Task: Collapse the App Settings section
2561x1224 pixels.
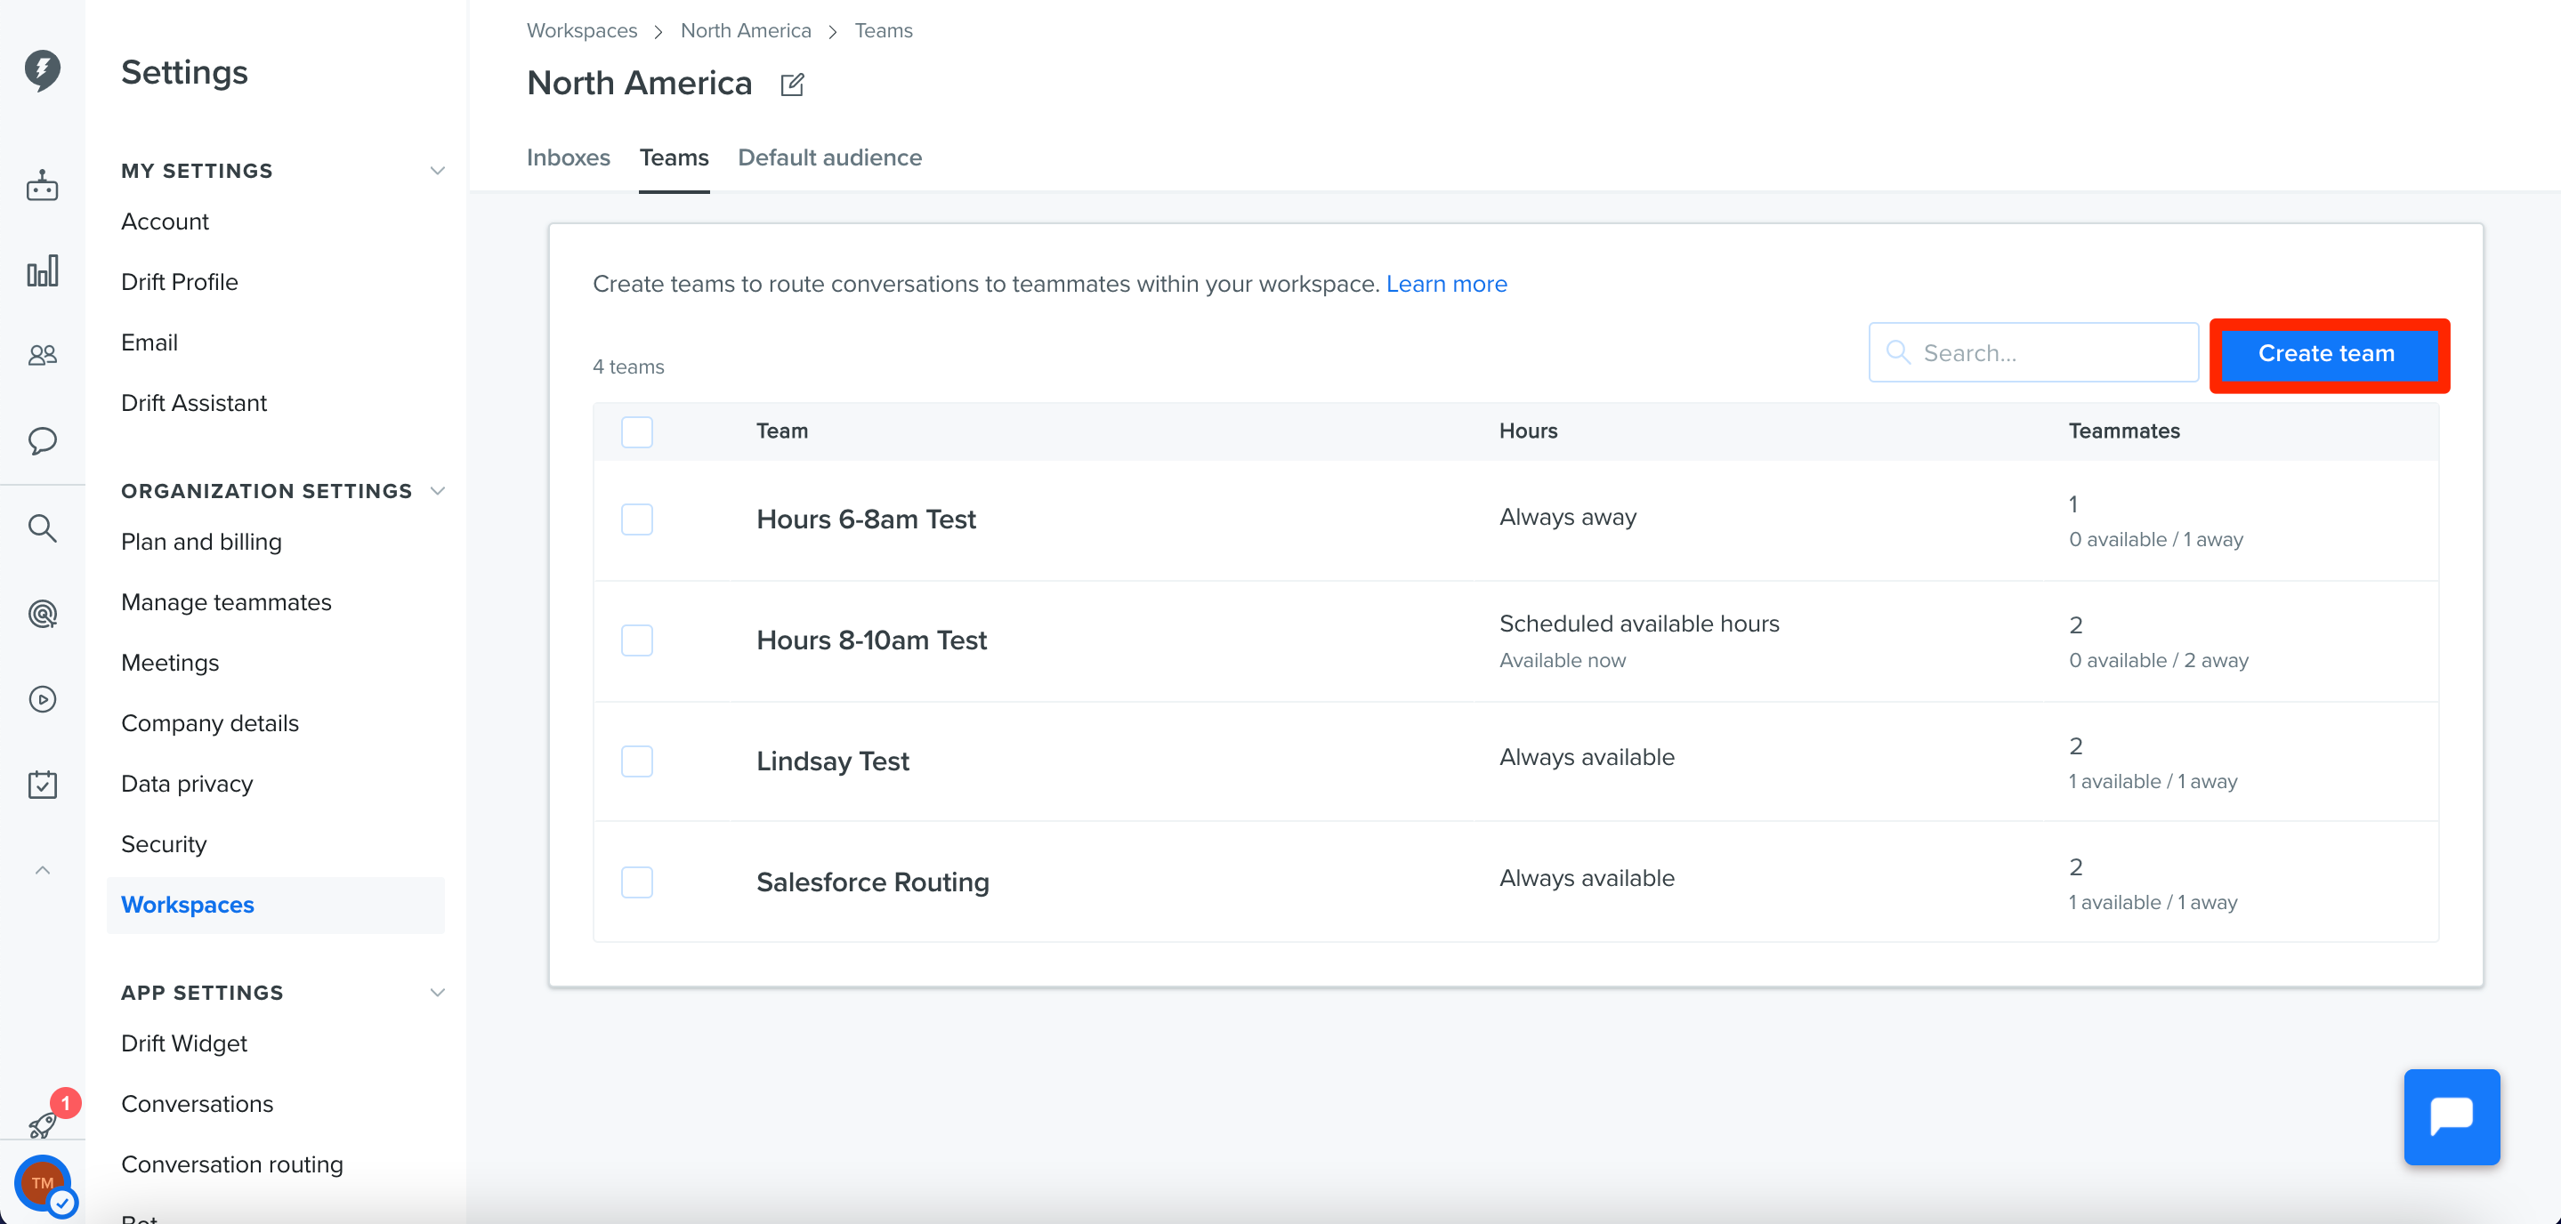Action: pos(436,993)
